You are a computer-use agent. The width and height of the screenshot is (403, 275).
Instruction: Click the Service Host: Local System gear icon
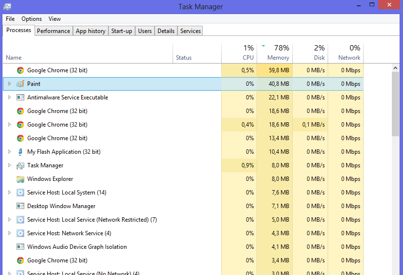(x=20, y=193)
